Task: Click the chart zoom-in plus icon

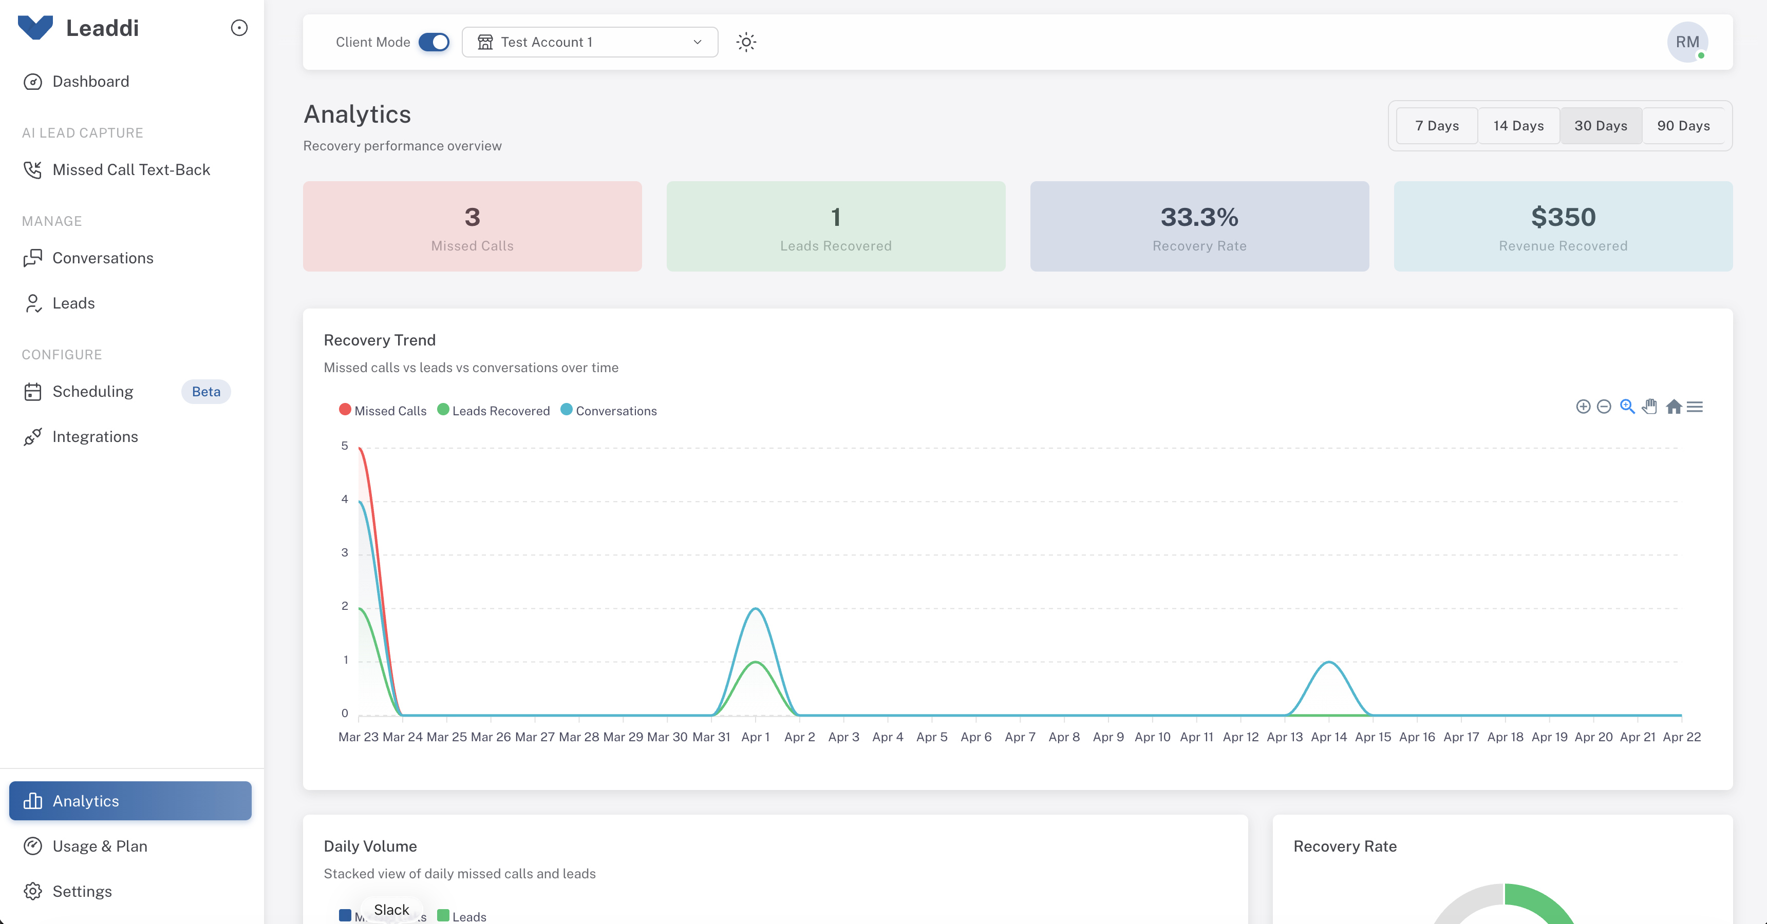Action: [x=1583, y=407]
